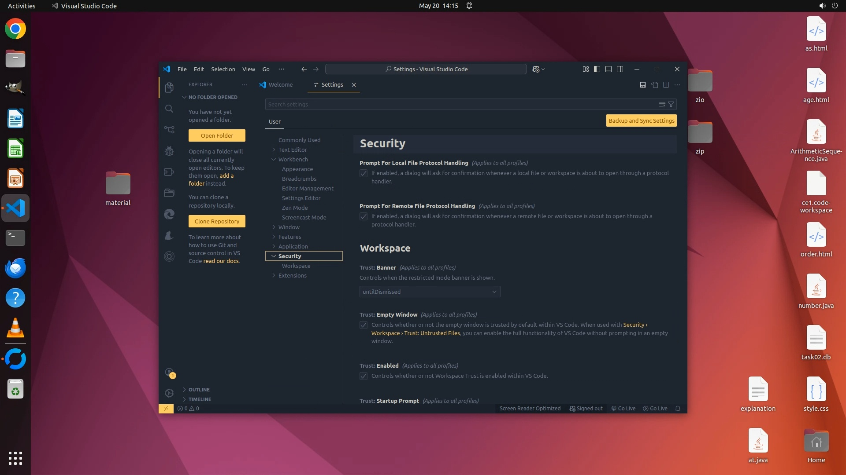This screenshot has height=475, width=846.
Task: Open the Manage gear icon
Action: coord(169,393)
